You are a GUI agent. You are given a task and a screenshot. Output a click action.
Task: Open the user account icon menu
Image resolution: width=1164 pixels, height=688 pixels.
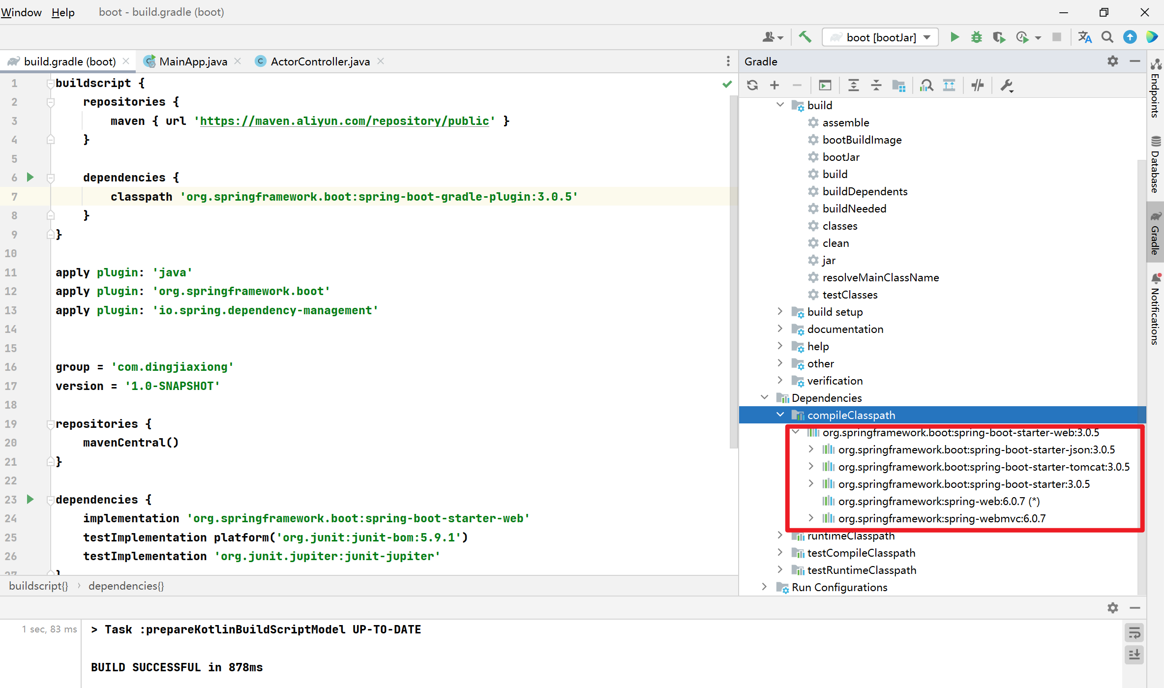point(773,37)
